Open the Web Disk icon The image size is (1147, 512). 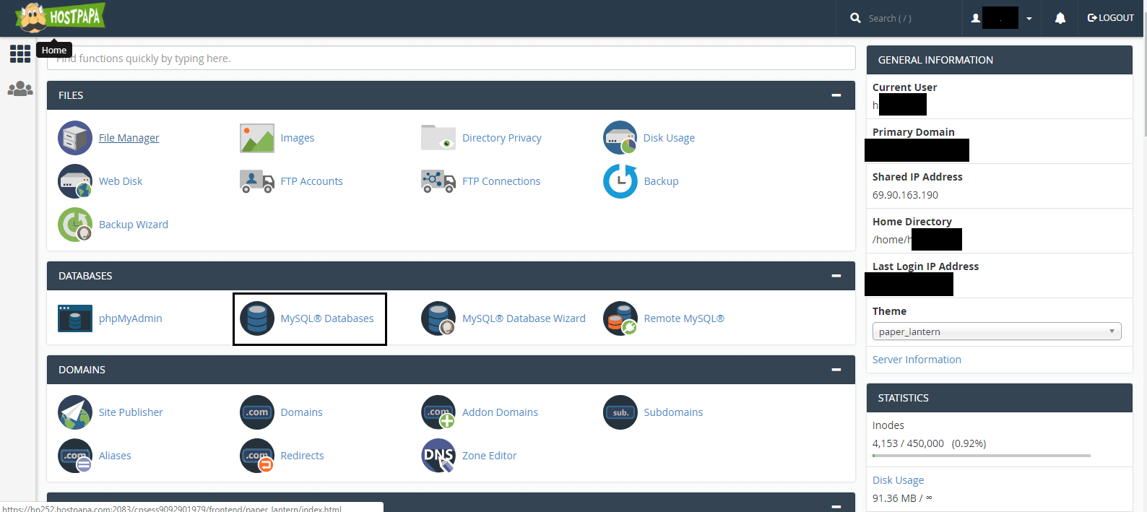(x=75, y=181)
